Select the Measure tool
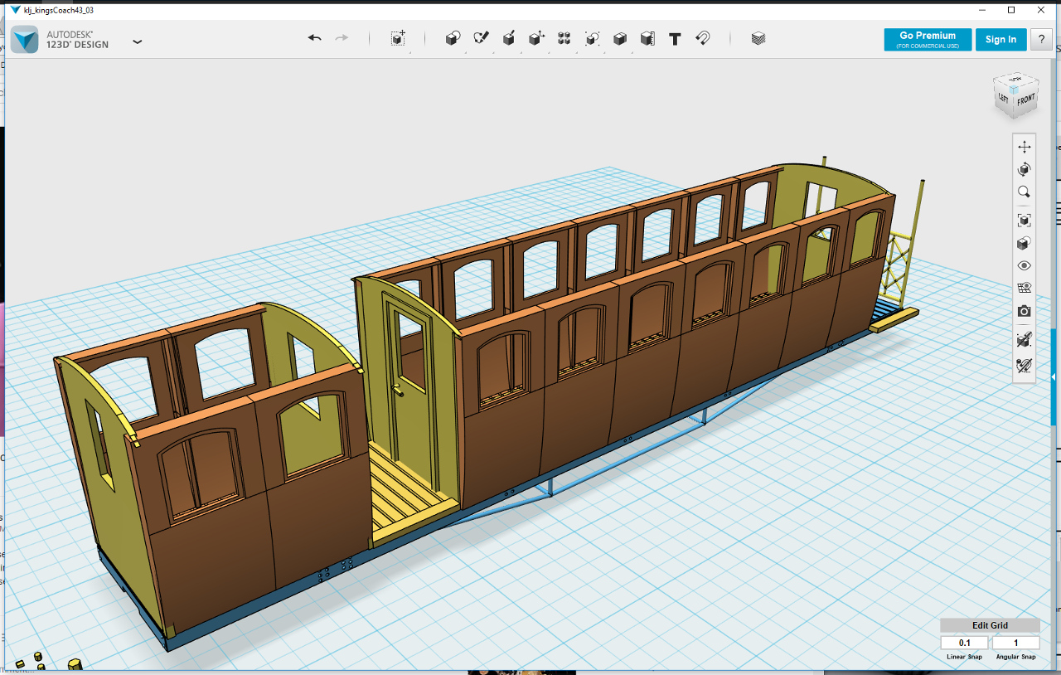Viewport: 1061px width, 675px height. (647, 38)
